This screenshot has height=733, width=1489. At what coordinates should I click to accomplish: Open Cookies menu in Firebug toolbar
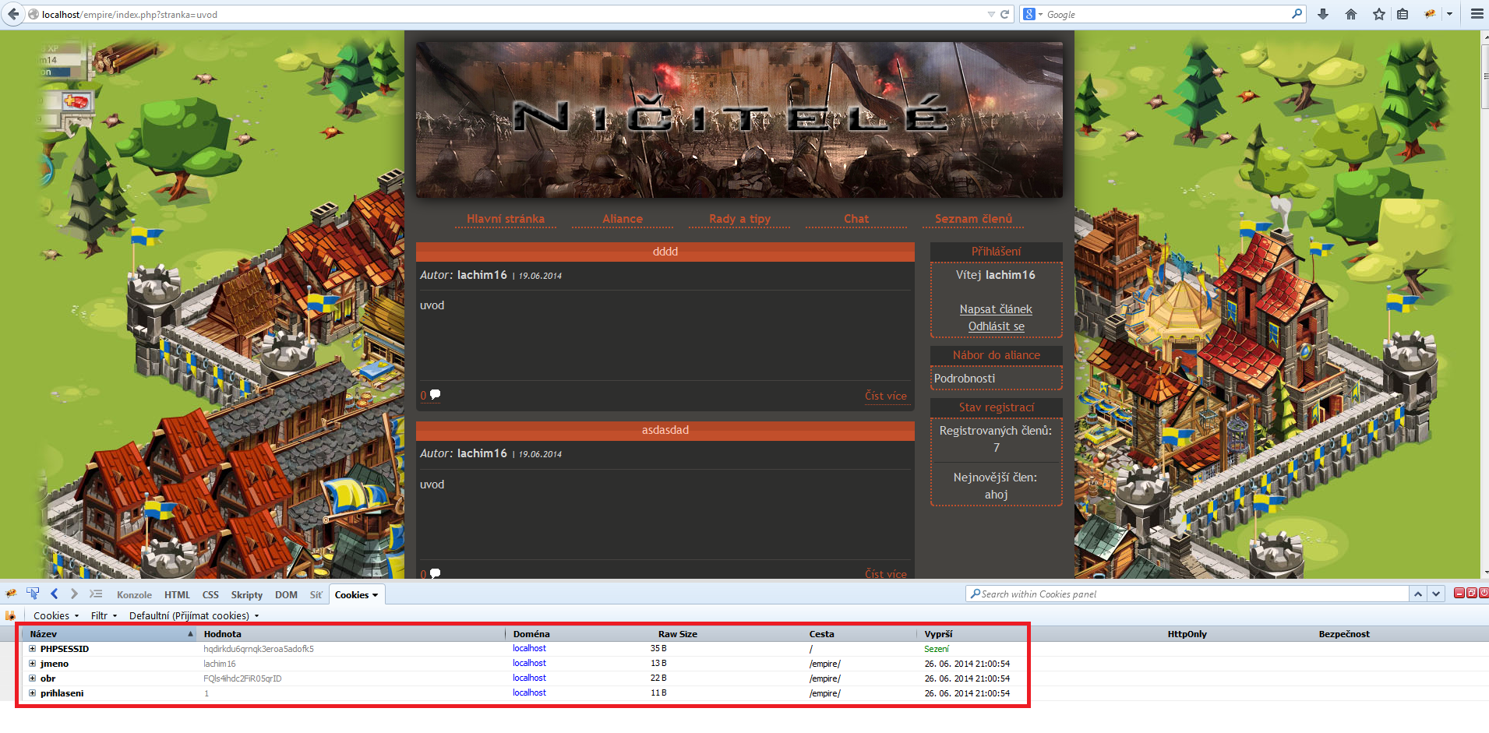point(56,615)
